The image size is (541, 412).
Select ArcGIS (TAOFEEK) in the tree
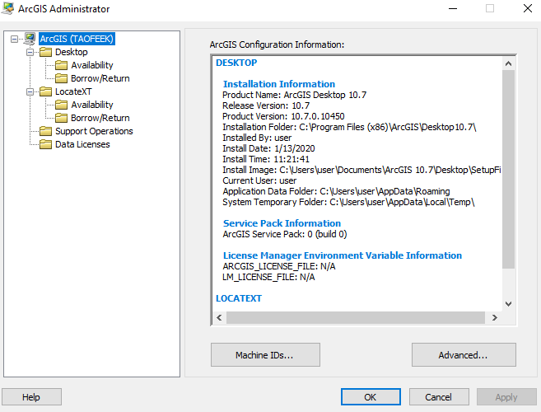(x=77, y=39)
